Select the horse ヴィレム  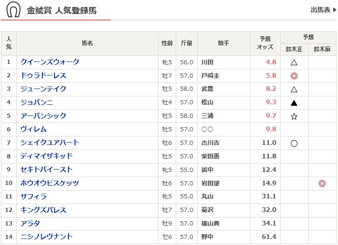[34, 129]
